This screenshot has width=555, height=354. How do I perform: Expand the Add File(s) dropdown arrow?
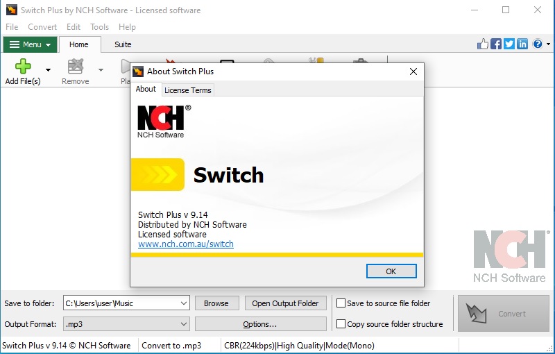coord(48,70)
